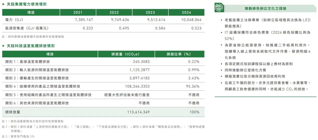Click the 推動綠色辦公文化之措施 panel title
The width and height of the screenshot is (318, 140).
point(265,8)
